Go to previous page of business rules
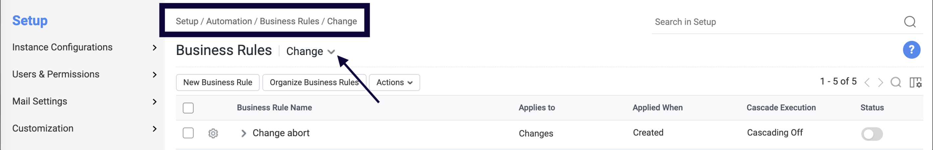Image resolution: width=933 pixels, height=150 pixels. [x=867, y=83]
